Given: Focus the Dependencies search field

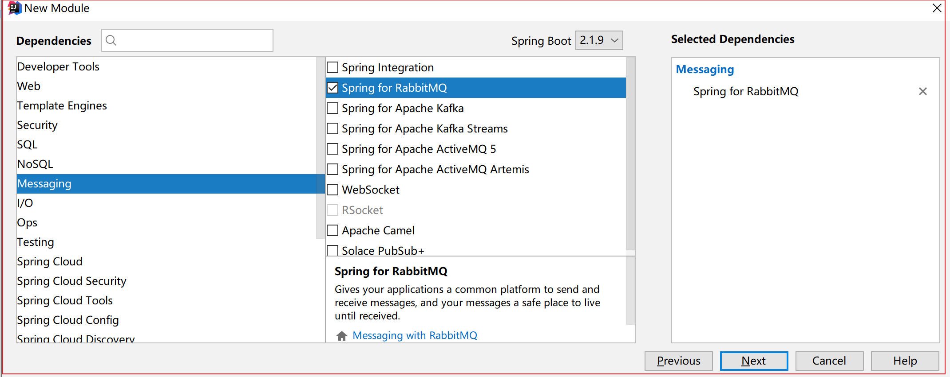Looking at the screenshot, I should pos(187,40).
